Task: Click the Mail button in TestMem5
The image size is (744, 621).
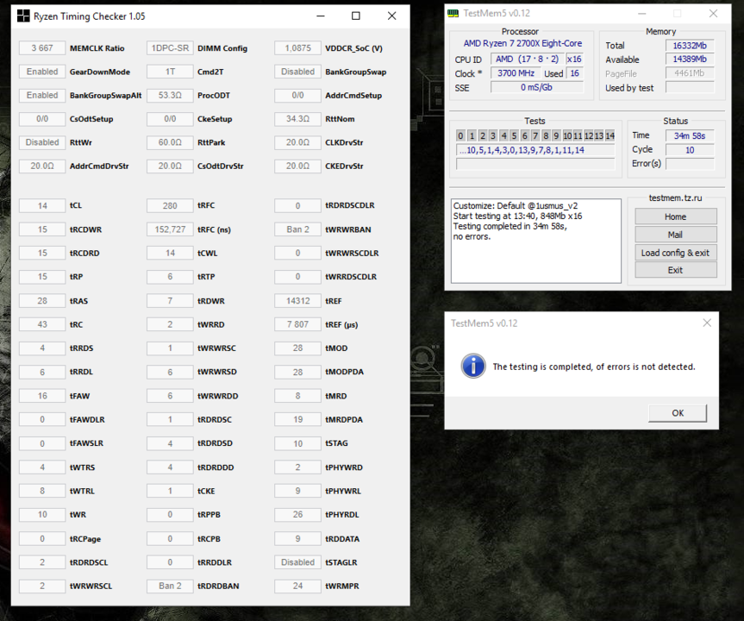Action: pyautogui.click(x=676, y=235)
